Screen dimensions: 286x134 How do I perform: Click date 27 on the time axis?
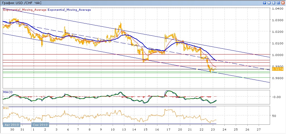pos(259,129)
